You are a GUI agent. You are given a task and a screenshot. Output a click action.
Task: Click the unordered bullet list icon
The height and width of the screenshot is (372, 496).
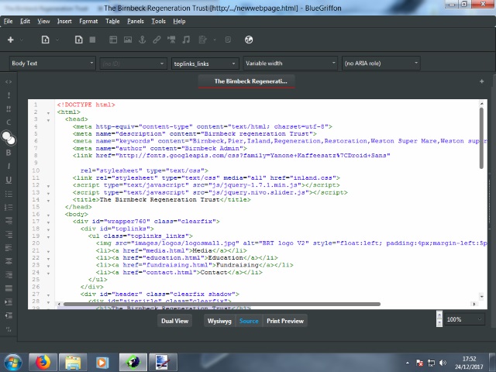[9, 194]
